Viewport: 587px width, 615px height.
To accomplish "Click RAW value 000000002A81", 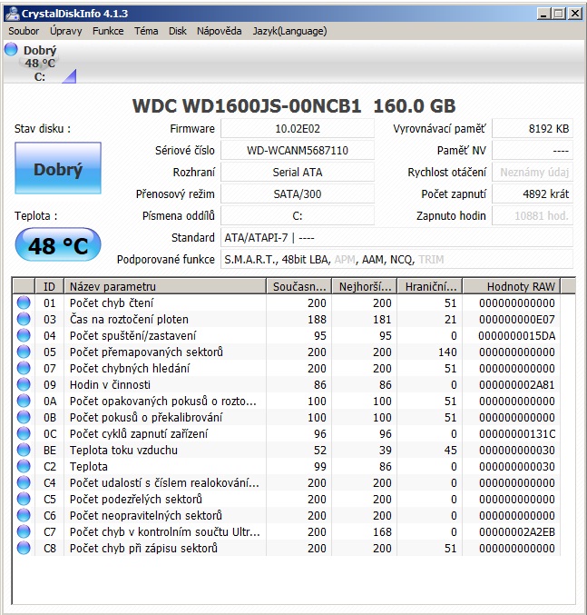I will coord(517,385).
